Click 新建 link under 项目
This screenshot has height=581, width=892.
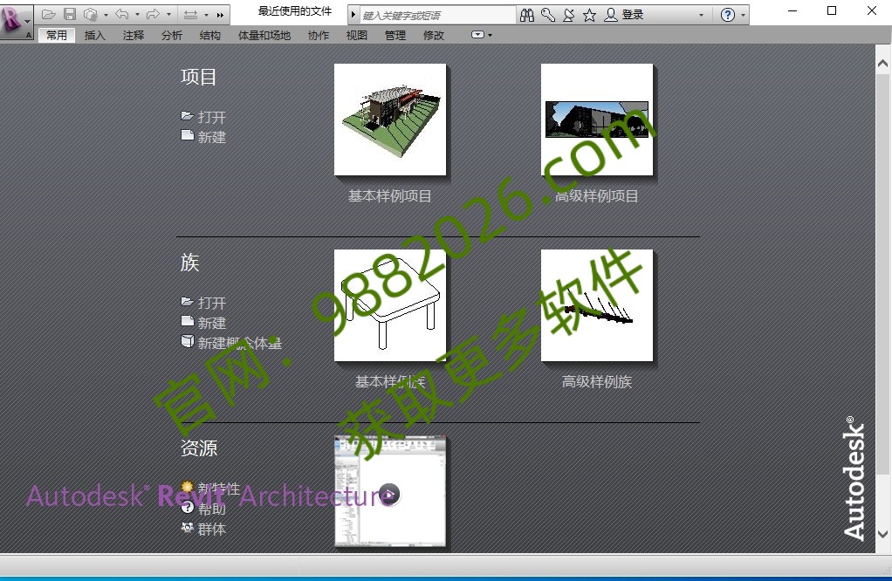pos(212,137)
